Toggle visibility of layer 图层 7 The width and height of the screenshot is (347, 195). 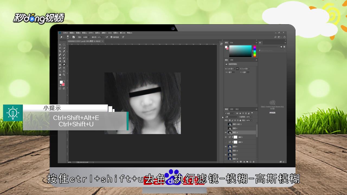tap(226, 155)
